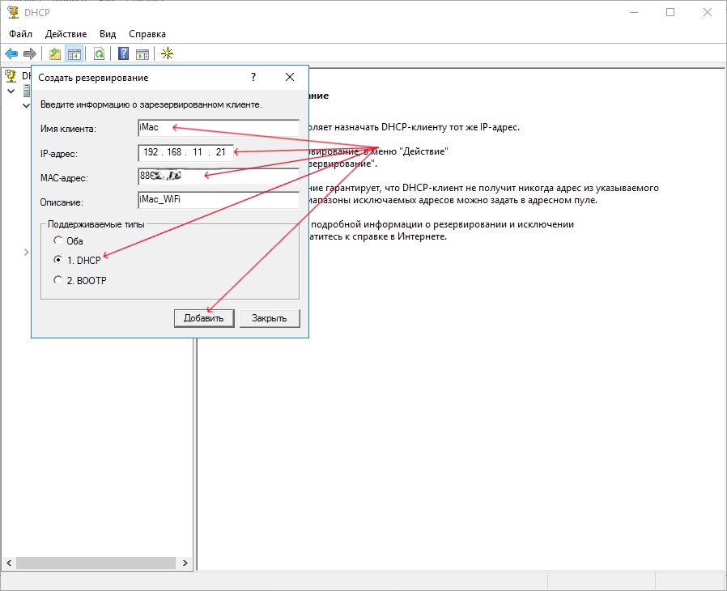This screenshot has width=727, height=591.
Task: Open the Действие menu
Action: (66, 34)
